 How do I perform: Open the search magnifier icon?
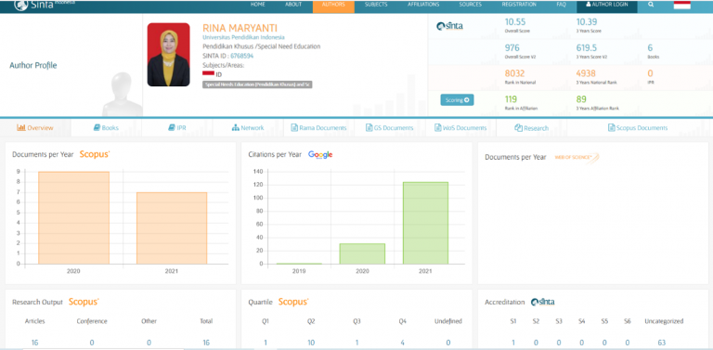tap(651, 5)
